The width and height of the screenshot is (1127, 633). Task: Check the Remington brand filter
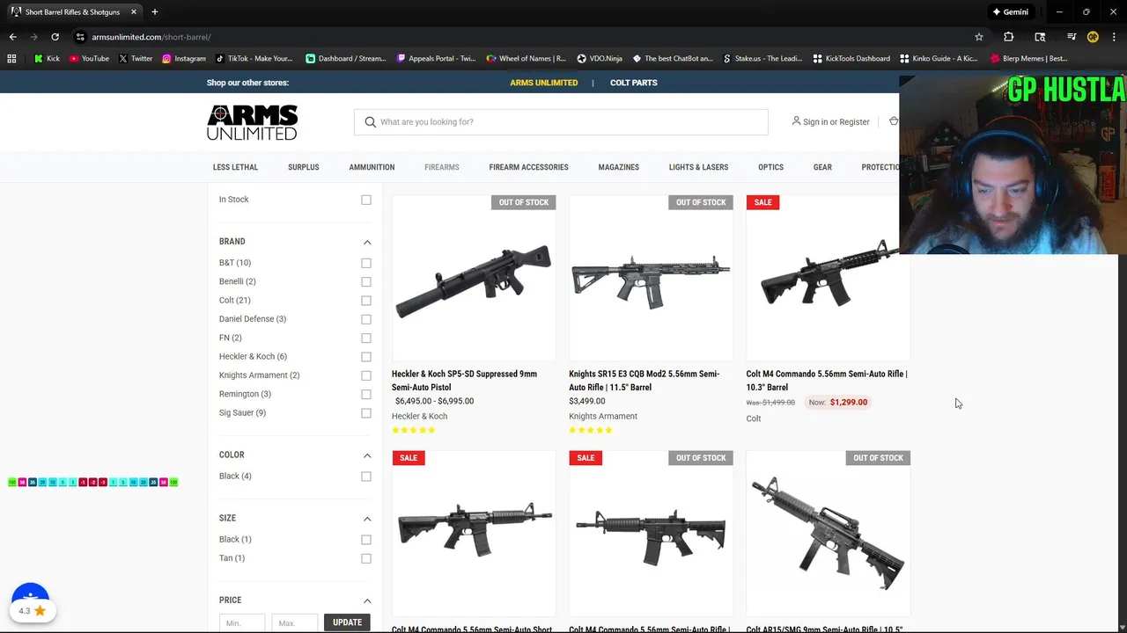(x=366, y=394)
